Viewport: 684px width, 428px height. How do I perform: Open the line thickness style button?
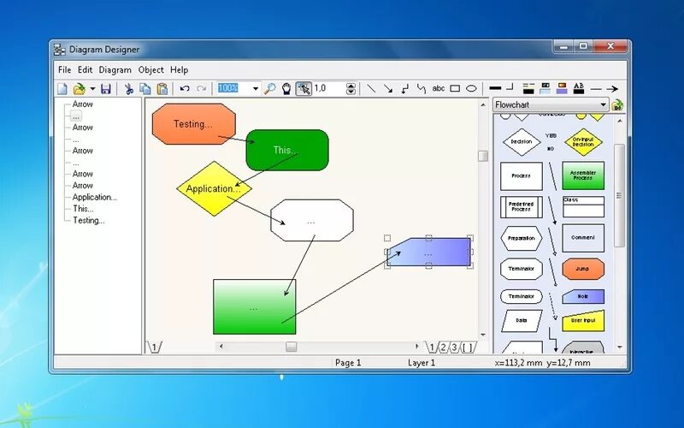point(495,88)
